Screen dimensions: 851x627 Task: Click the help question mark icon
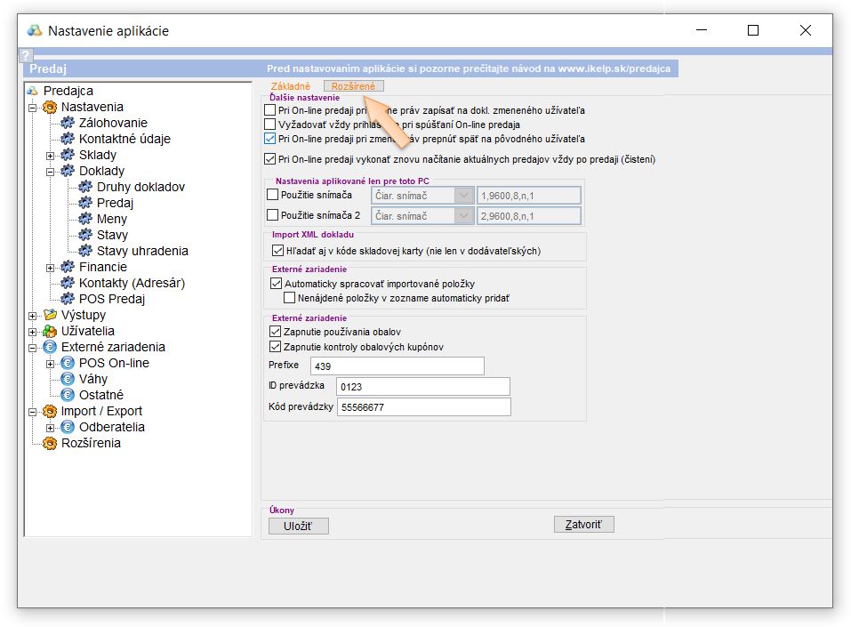click(25, 55)
